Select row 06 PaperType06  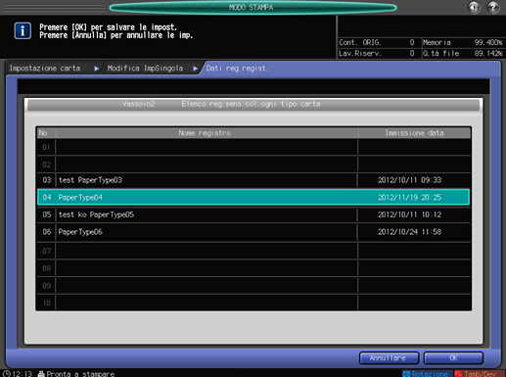pos(253,232)
